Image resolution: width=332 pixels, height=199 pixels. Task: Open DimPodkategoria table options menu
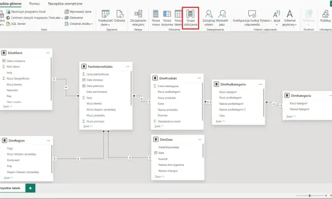(x=260, y=84)
